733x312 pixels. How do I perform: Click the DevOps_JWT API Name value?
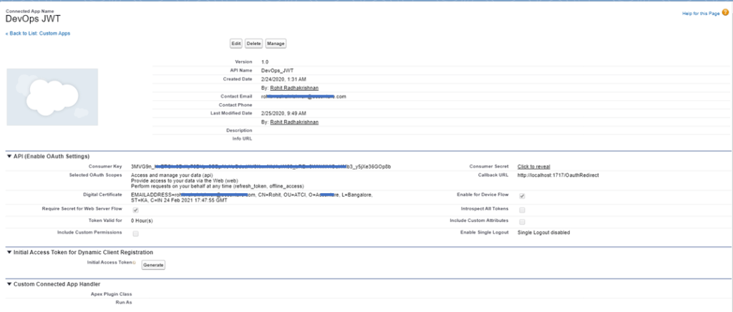(x=277, y=71)
